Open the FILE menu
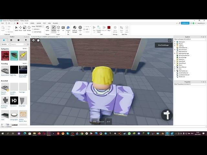Image resolution: width=207 pixels, height=155 pixels. click(x=2, y=23)
